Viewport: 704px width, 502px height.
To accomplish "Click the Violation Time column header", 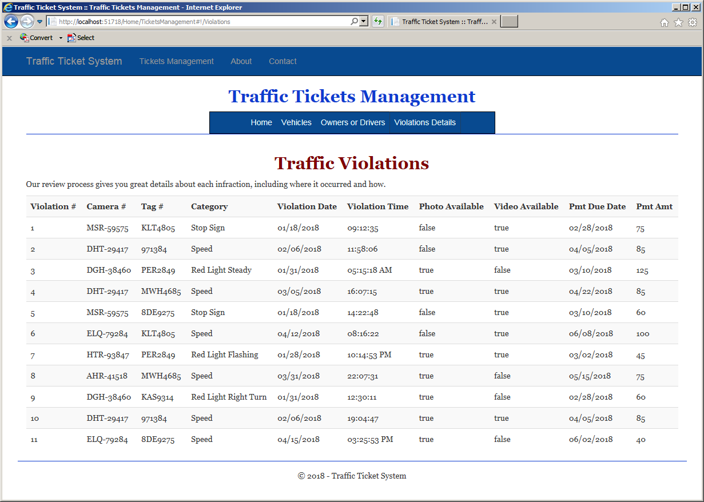I will (x=378, y=206).
